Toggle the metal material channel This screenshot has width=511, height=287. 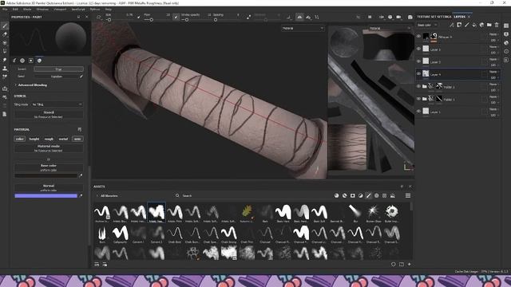(x=63, y=139)
